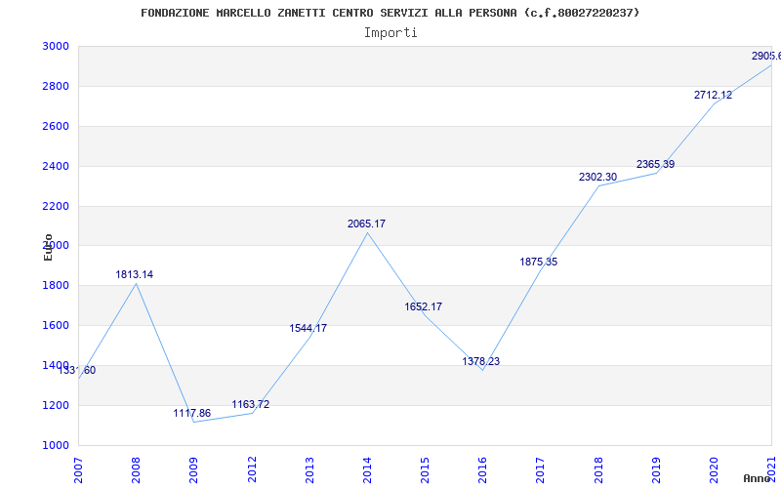This screenshot has height=488, width=781.
Task: Select the data label 1117.86
Action: pos(191,413)
